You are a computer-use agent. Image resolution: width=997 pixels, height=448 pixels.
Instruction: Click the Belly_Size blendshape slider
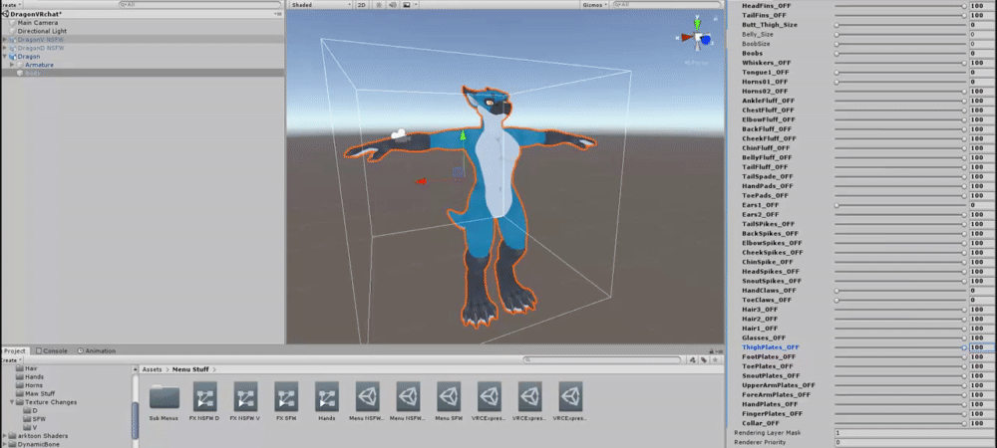900,34
